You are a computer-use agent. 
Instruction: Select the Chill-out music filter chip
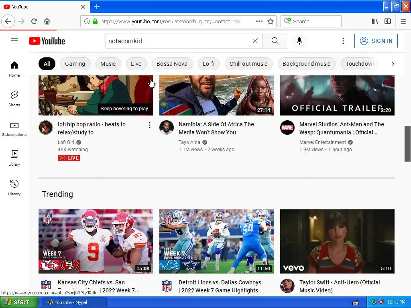click(248, 64)
